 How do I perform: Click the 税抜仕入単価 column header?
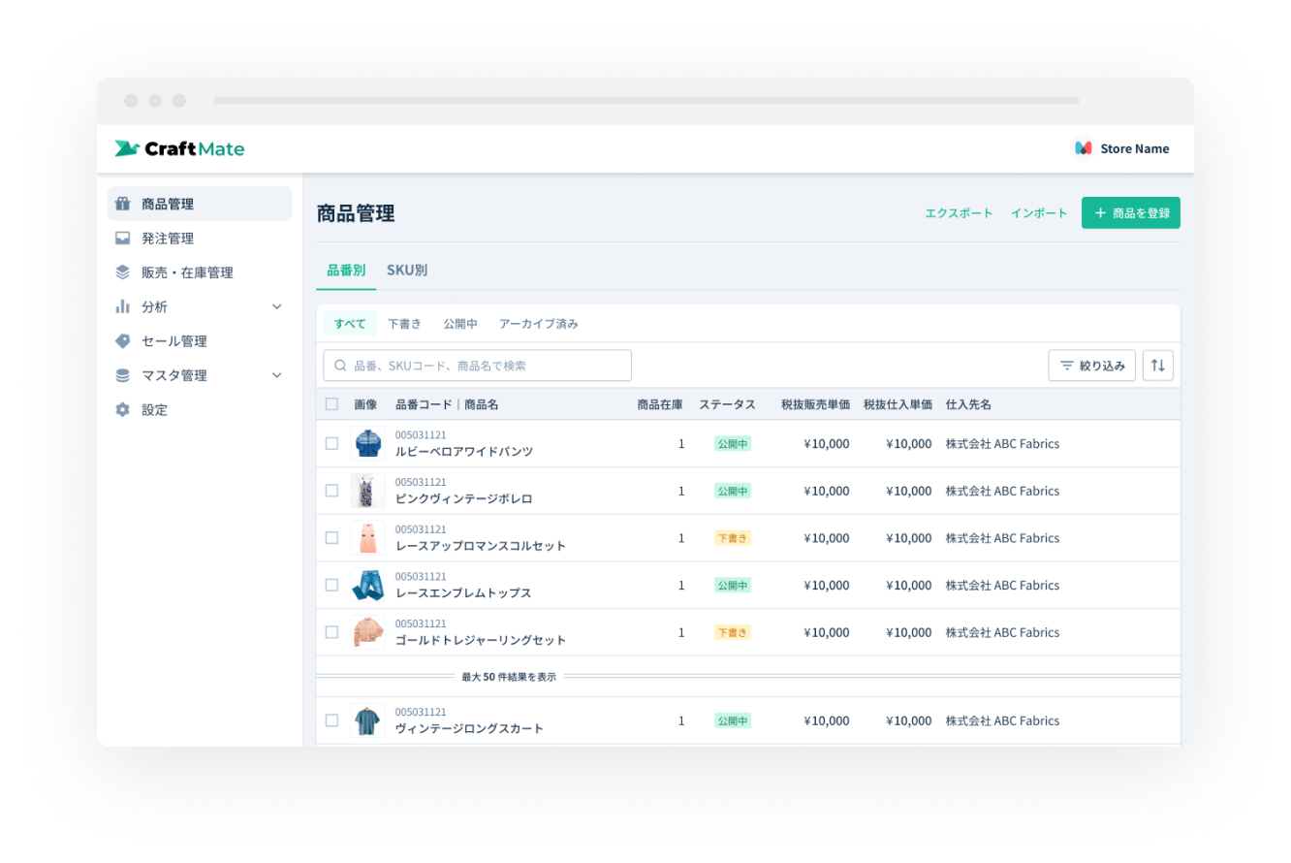pos(897,404)
